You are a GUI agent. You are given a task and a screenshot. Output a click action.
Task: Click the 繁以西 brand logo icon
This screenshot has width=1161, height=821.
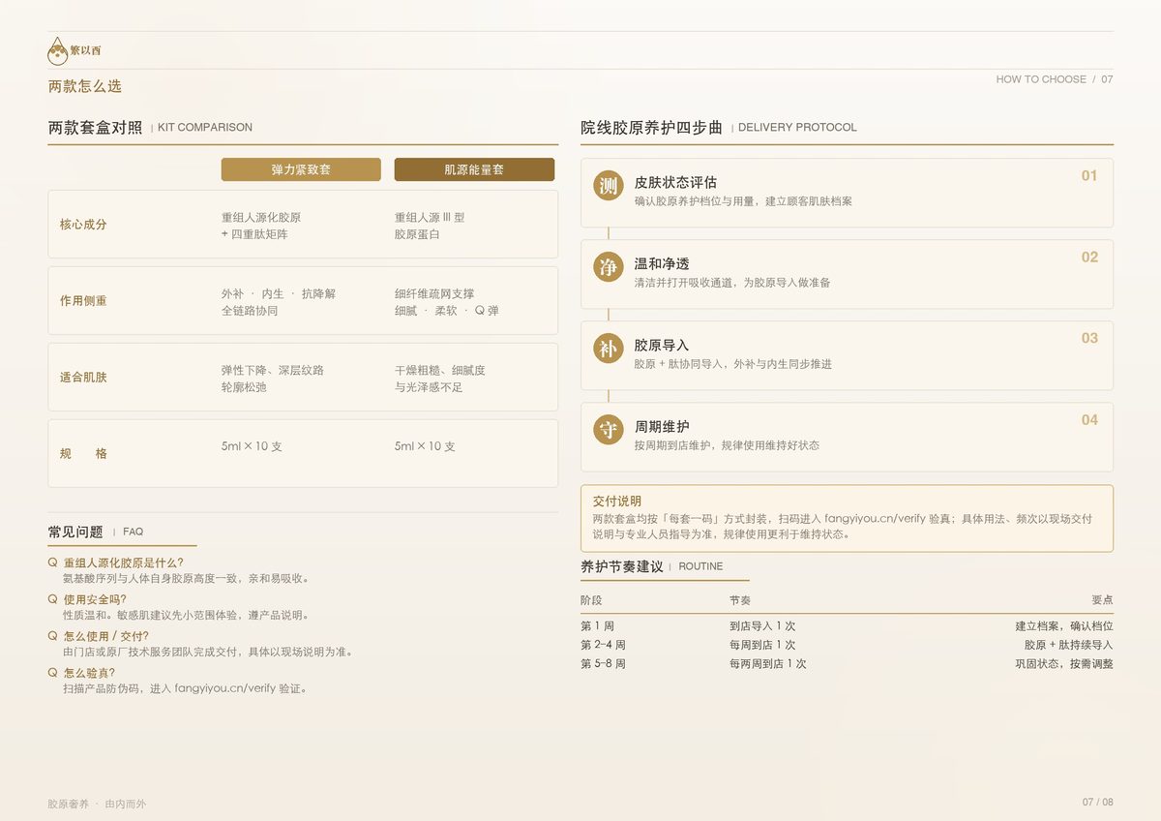tap(58, 51)
